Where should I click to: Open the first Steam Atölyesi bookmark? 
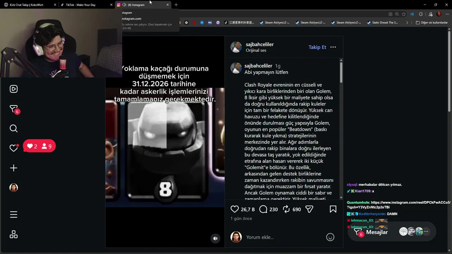pos(274,23)
